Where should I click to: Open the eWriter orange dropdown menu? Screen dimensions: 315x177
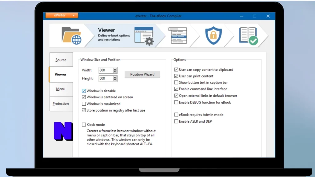click(x=62, y=15)
